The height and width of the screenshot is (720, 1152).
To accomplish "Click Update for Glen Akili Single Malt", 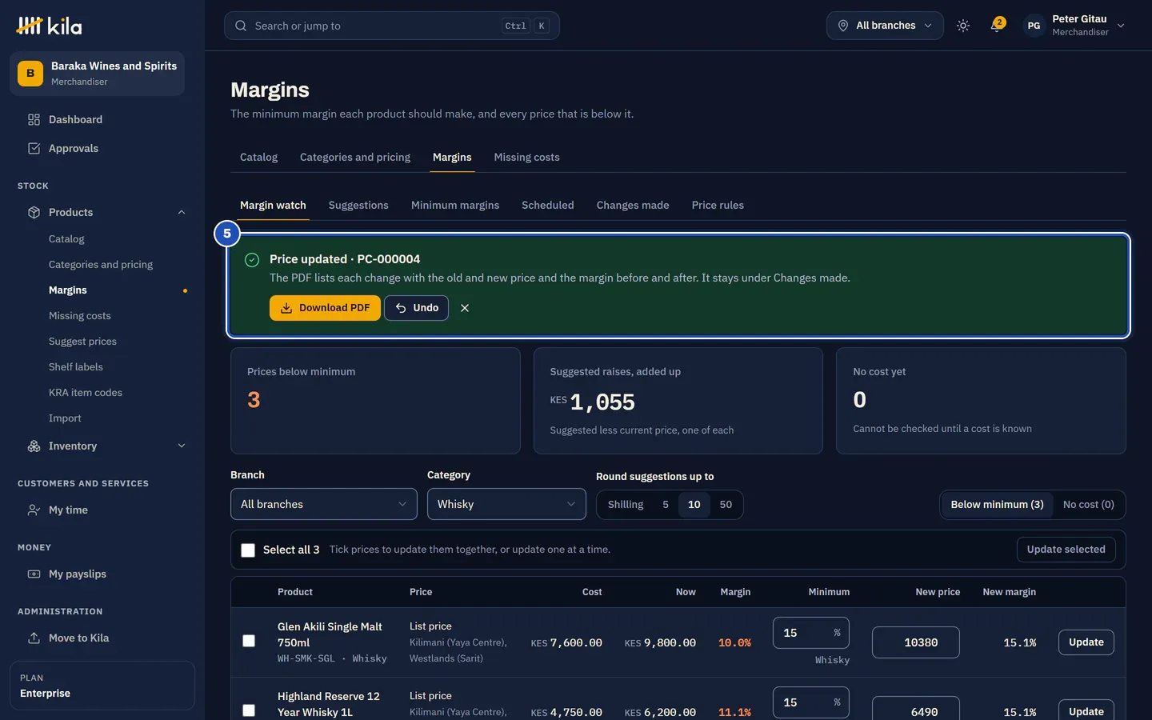I will 1086,642.
